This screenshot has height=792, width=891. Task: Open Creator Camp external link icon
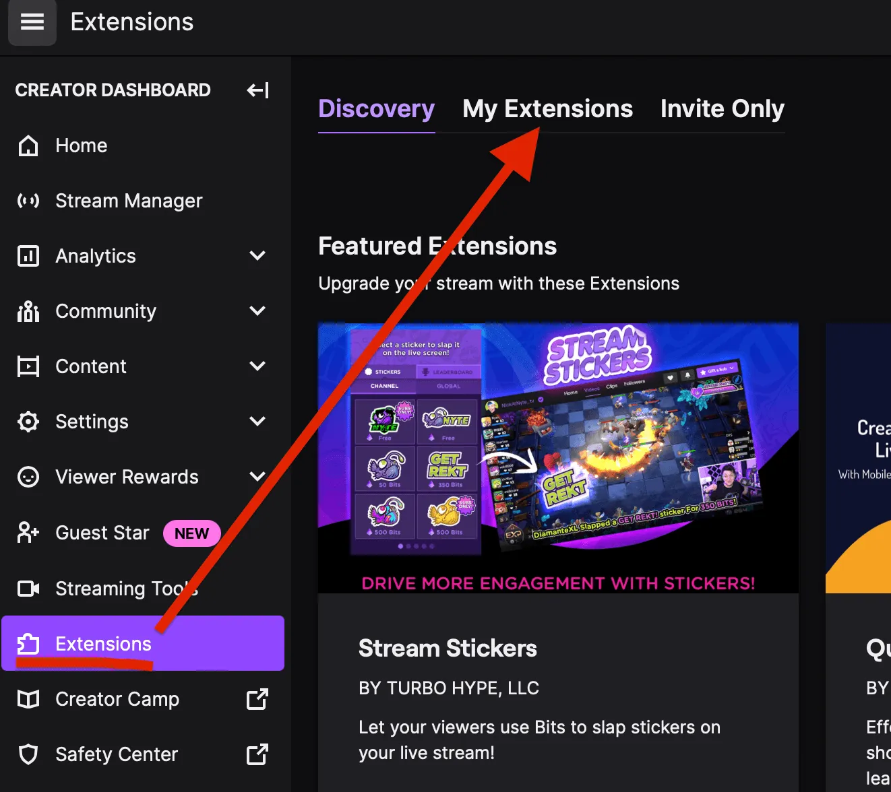click(257, 699)
